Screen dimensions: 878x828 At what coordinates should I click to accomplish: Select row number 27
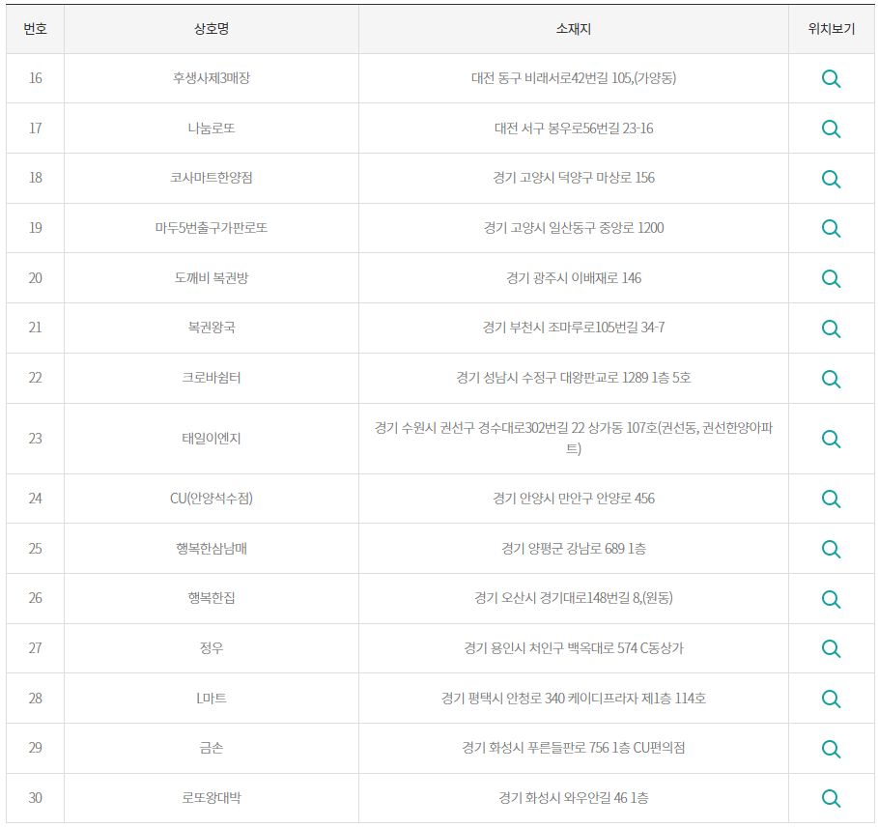pyautogui.click(x=36, y=648)
